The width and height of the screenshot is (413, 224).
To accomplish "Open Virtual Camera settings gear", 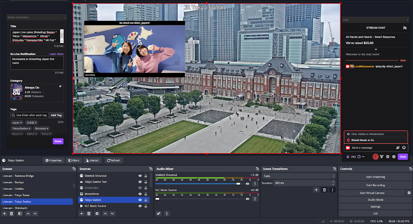I will pos(409,193).
